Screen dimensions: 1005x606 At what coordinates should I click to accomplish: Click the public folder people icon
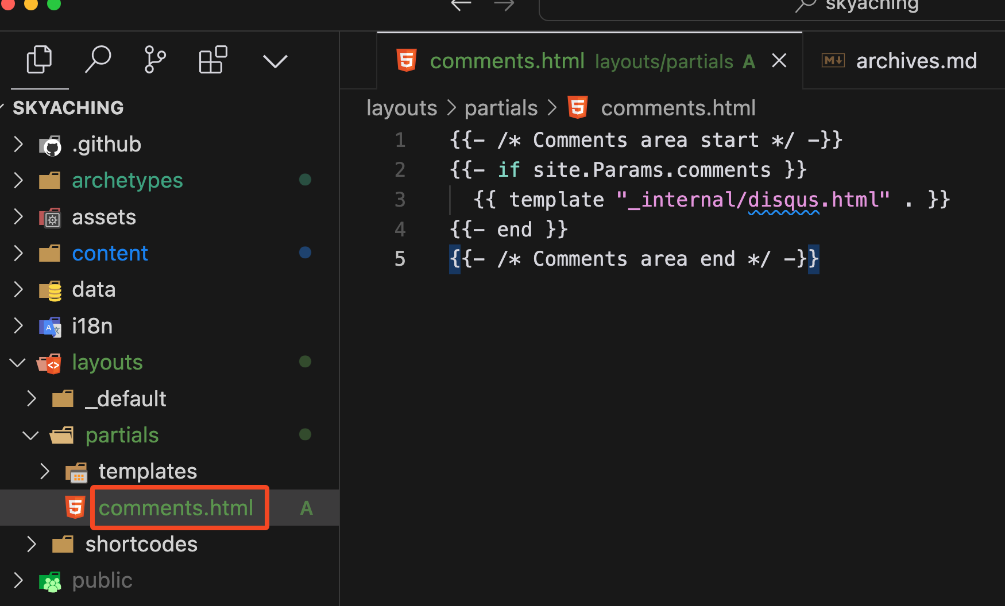[x=51, y=581]
